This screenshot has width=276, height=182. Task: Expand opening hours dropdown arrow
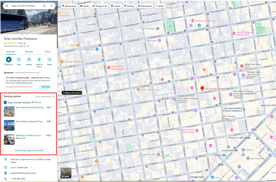tap(32, 167)
